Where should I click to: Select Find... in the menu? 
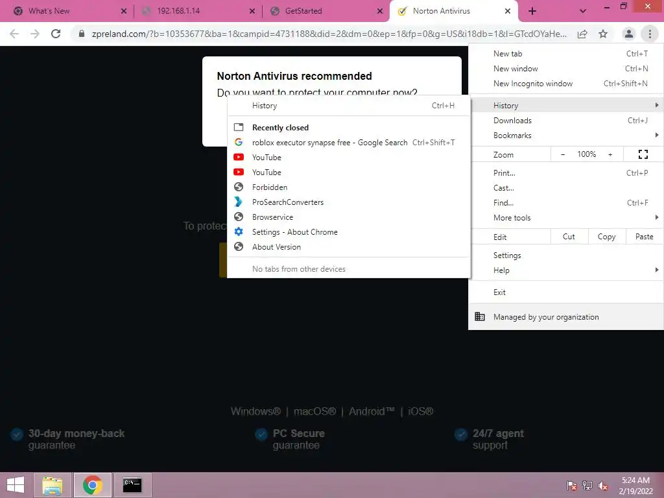pyautogui.click(x=565, y=203)
